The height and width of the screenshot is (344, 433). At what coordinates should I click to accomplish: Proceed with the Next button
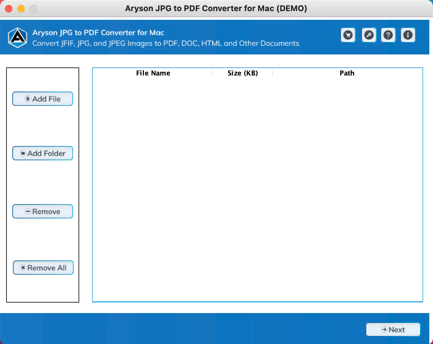tap(393, 329)
